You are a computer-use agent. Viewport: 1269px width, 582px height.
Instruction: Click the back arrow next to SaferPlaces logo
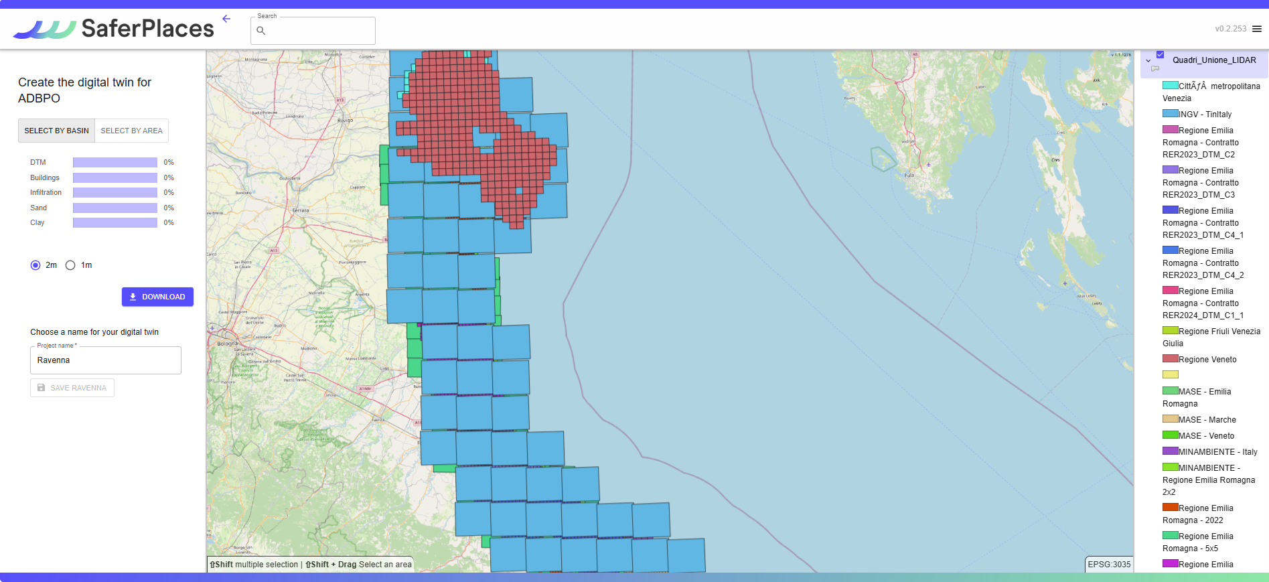tap(226, 19)
